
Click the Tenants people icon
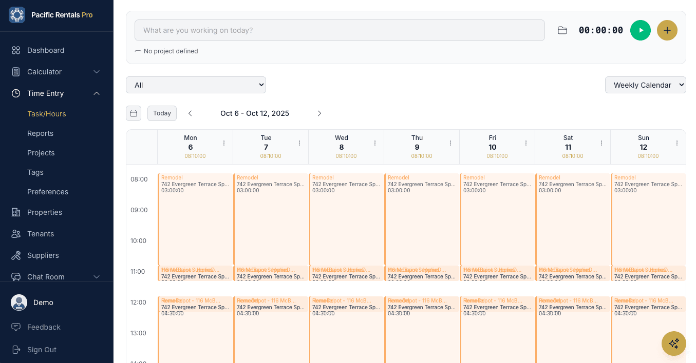coord(16,234)
